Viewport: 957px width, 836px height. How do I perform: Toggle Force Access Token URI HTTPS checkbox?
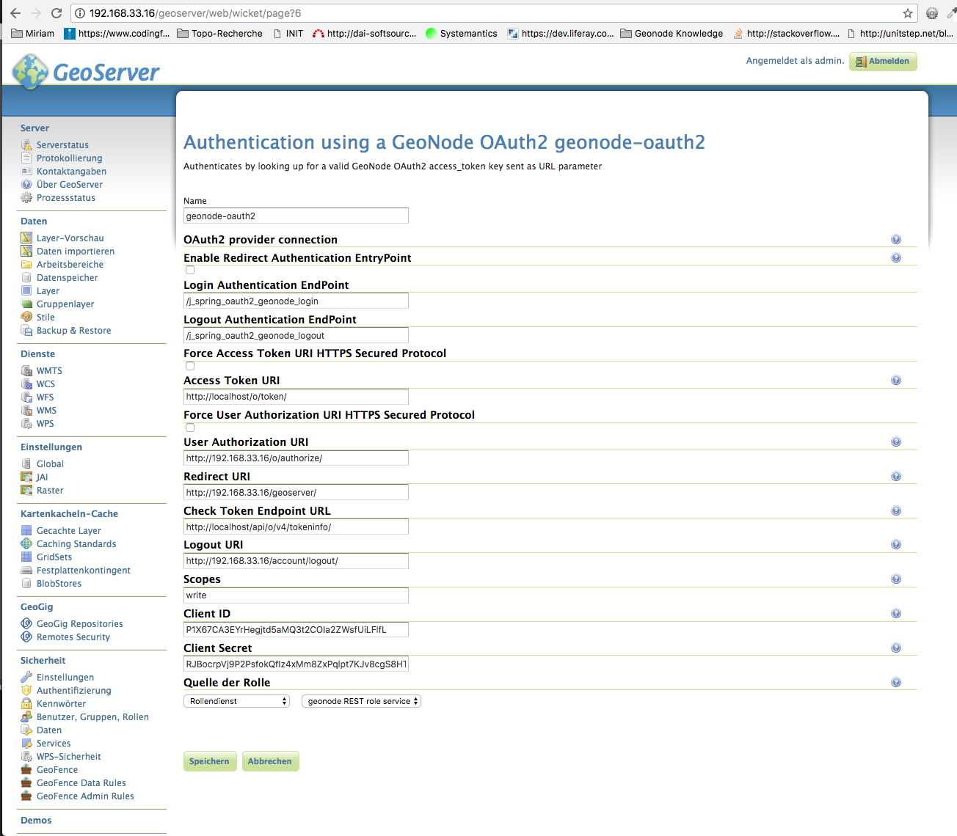click(190, 366)
